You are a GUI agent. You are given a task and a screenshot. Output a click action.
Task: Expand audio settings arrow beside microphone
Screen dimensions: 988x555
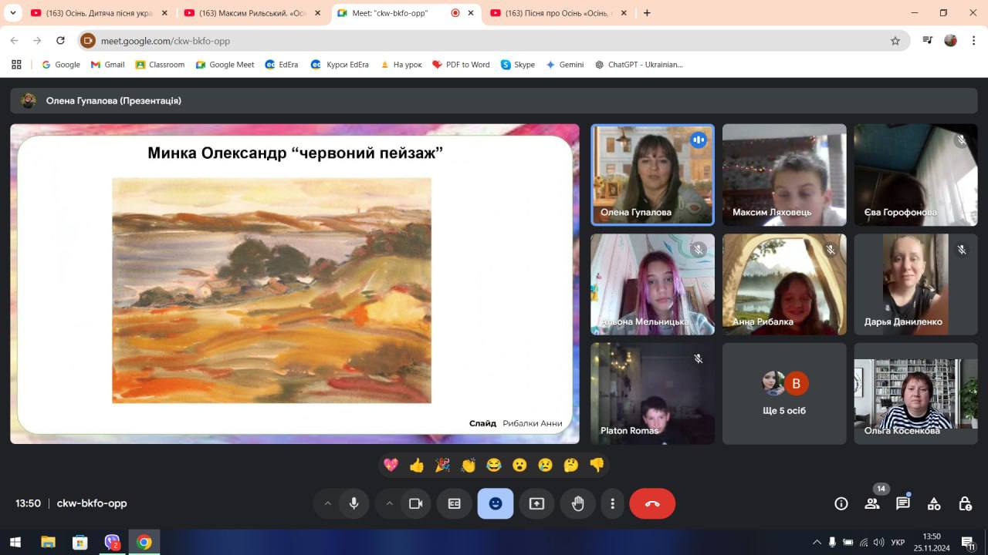click(327, 504)
